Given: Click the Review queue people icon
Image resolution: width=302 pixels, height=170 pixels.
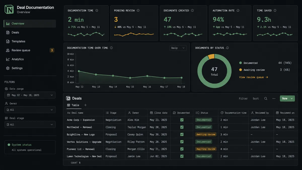Looking at the screenshot, I should click(8, 50).
